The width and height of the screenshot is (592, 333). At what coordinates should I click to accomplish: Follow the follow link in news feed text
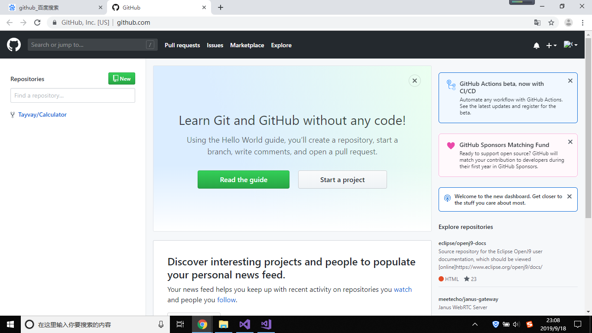(226, 300)
